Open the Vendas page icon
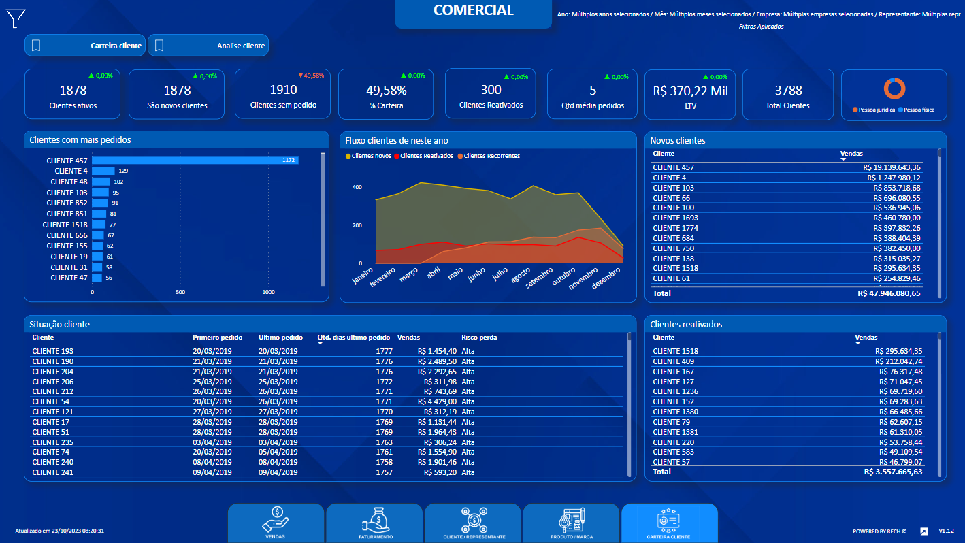The width and height of the screenshot is (965, 543). pyautogui.click(x=276, y=519)
